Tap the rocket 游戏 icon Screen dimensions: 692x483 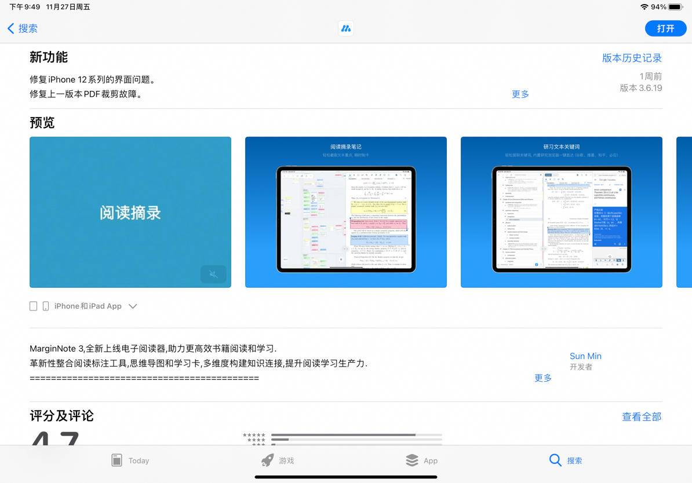267,460
